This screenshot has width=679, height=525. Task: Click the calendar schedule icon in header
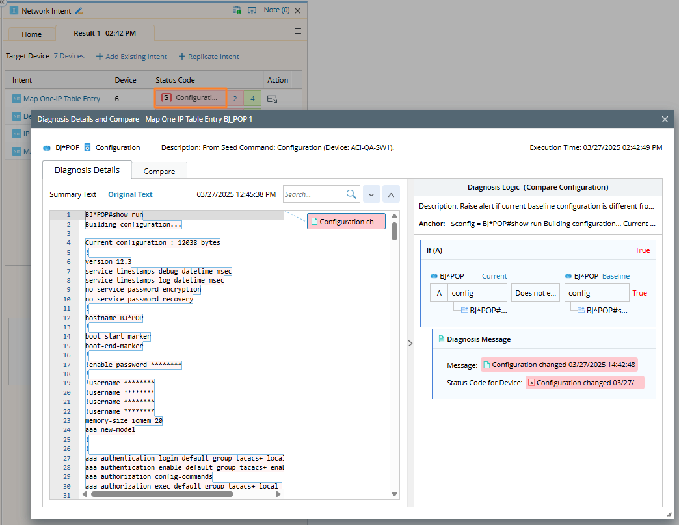pyautogui.click(x=237, y=10)
